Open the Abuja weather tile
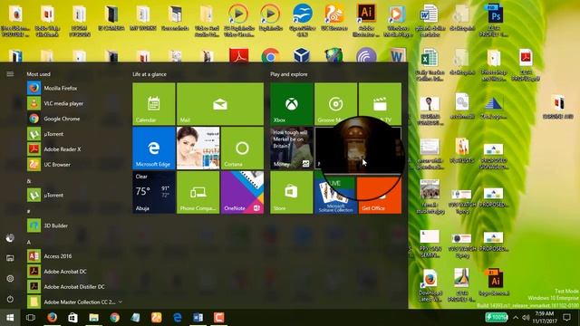 click(x=154, y=192)
